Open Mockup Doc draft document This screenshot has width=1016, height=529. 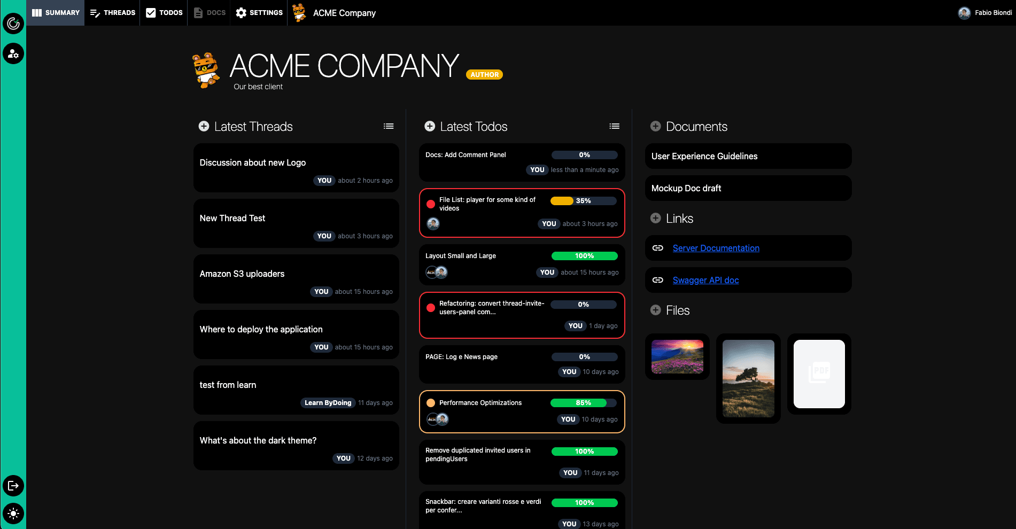point(748,188)
